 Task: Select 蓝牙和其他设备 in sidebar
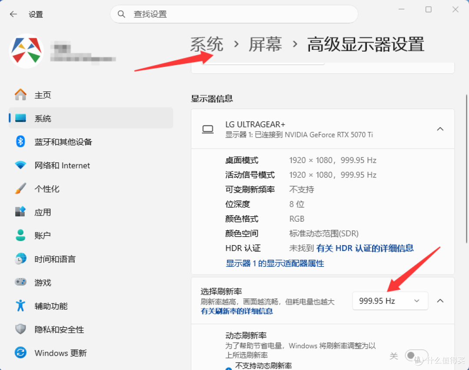click(x=91, y=141)
